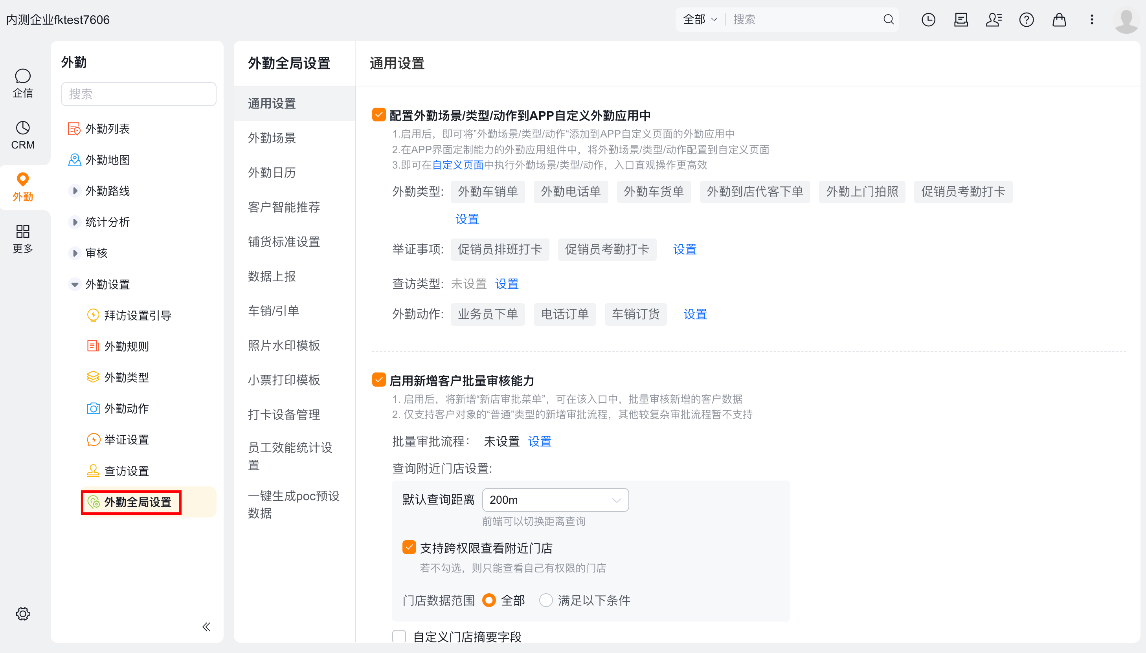Click 设置 link for 批量审批流程

tap(539, 441)
